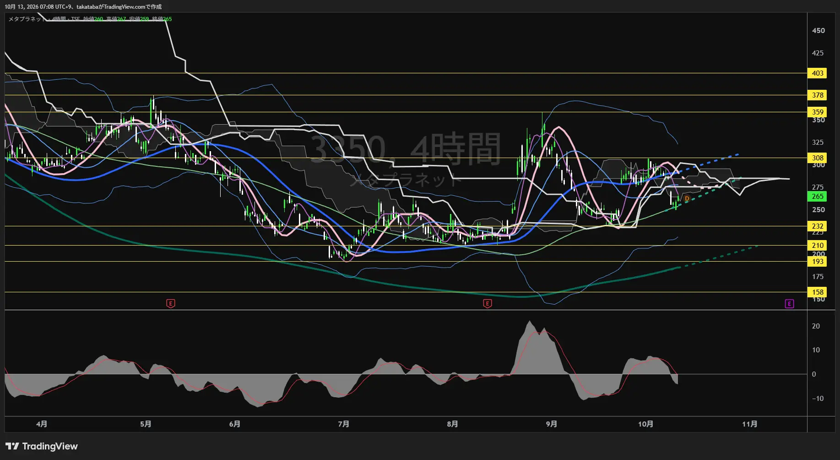Click the 終値265 close value in the legend
This screenshot has height=460, width=840.
click(x=162, y=19)
